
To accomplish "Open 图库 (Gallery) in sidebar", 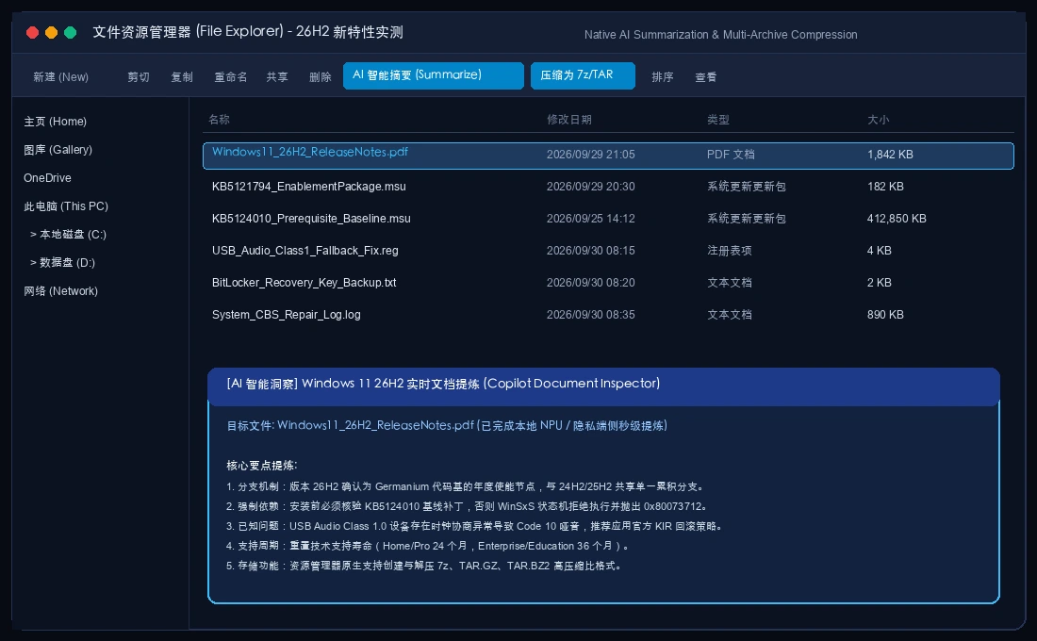I will pyautogui.click(x=58, y=150).
